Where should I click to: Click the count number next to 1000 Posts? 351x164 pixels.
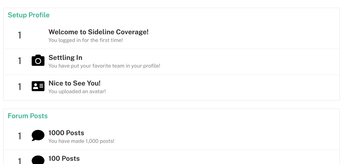[x=20, y=136]
